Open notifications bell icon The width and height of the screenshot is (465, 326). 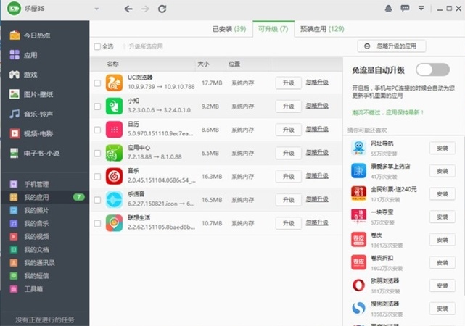[x=388, y=9]
